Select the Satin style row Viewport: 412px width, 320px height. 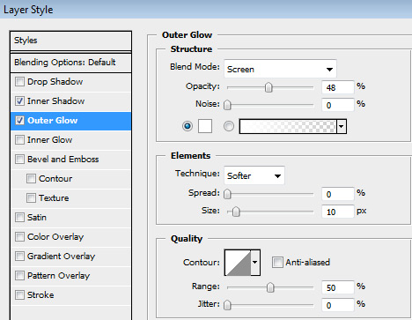[70, 217]
